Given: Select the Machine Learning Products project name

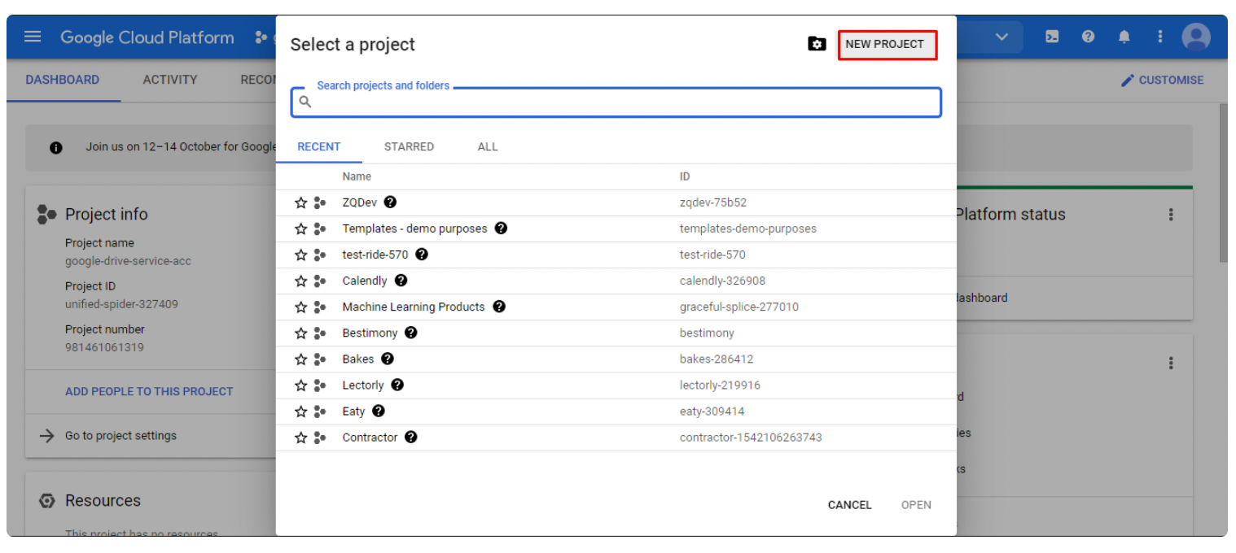Looking at the screenshot, I should click(414, 307).
